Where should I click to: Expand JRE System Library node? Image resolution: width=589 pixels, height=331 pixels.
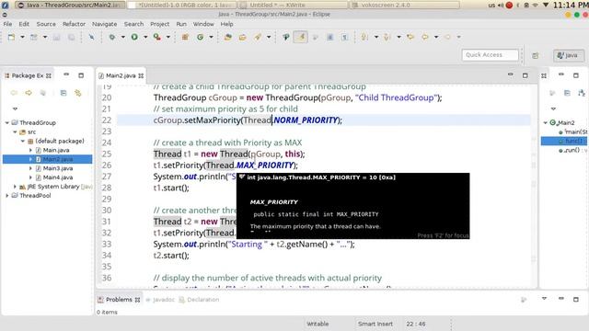(15, 187)
